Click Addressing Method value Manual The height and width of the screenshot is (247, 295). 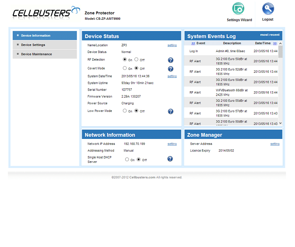[x=129, y=151]
